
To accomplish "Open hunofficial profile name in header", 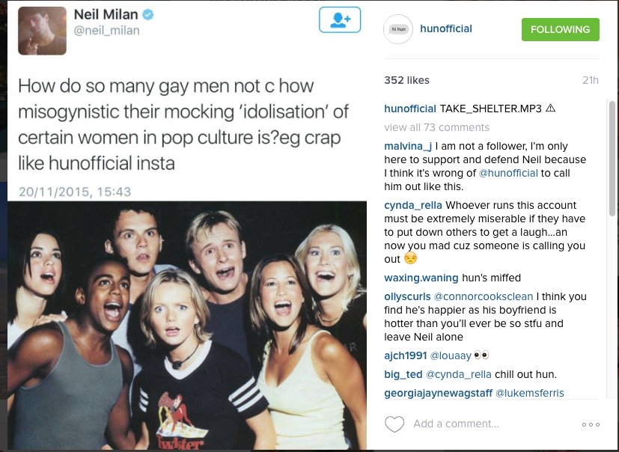I will 446,29.
